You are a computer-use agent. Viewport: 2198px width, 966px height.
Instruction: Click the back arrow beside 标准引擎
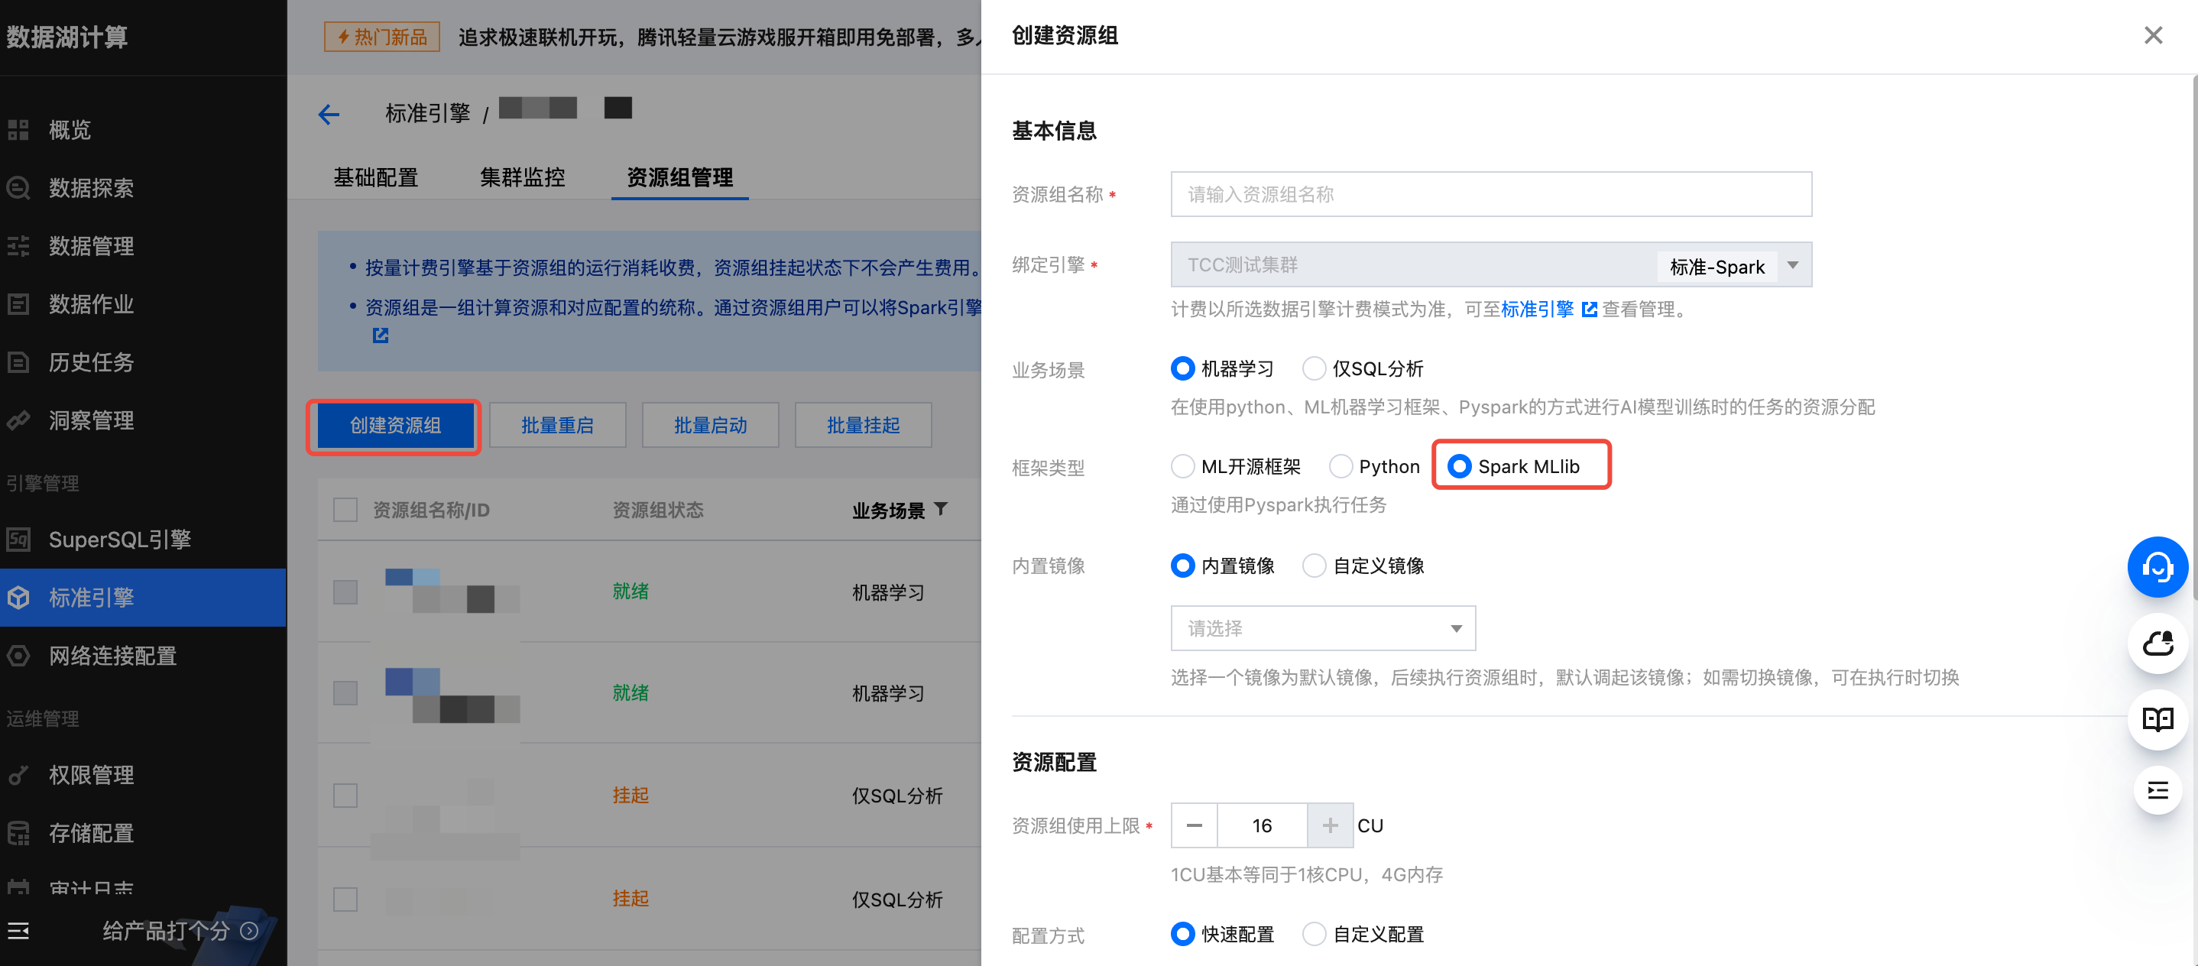pos(329,115)
